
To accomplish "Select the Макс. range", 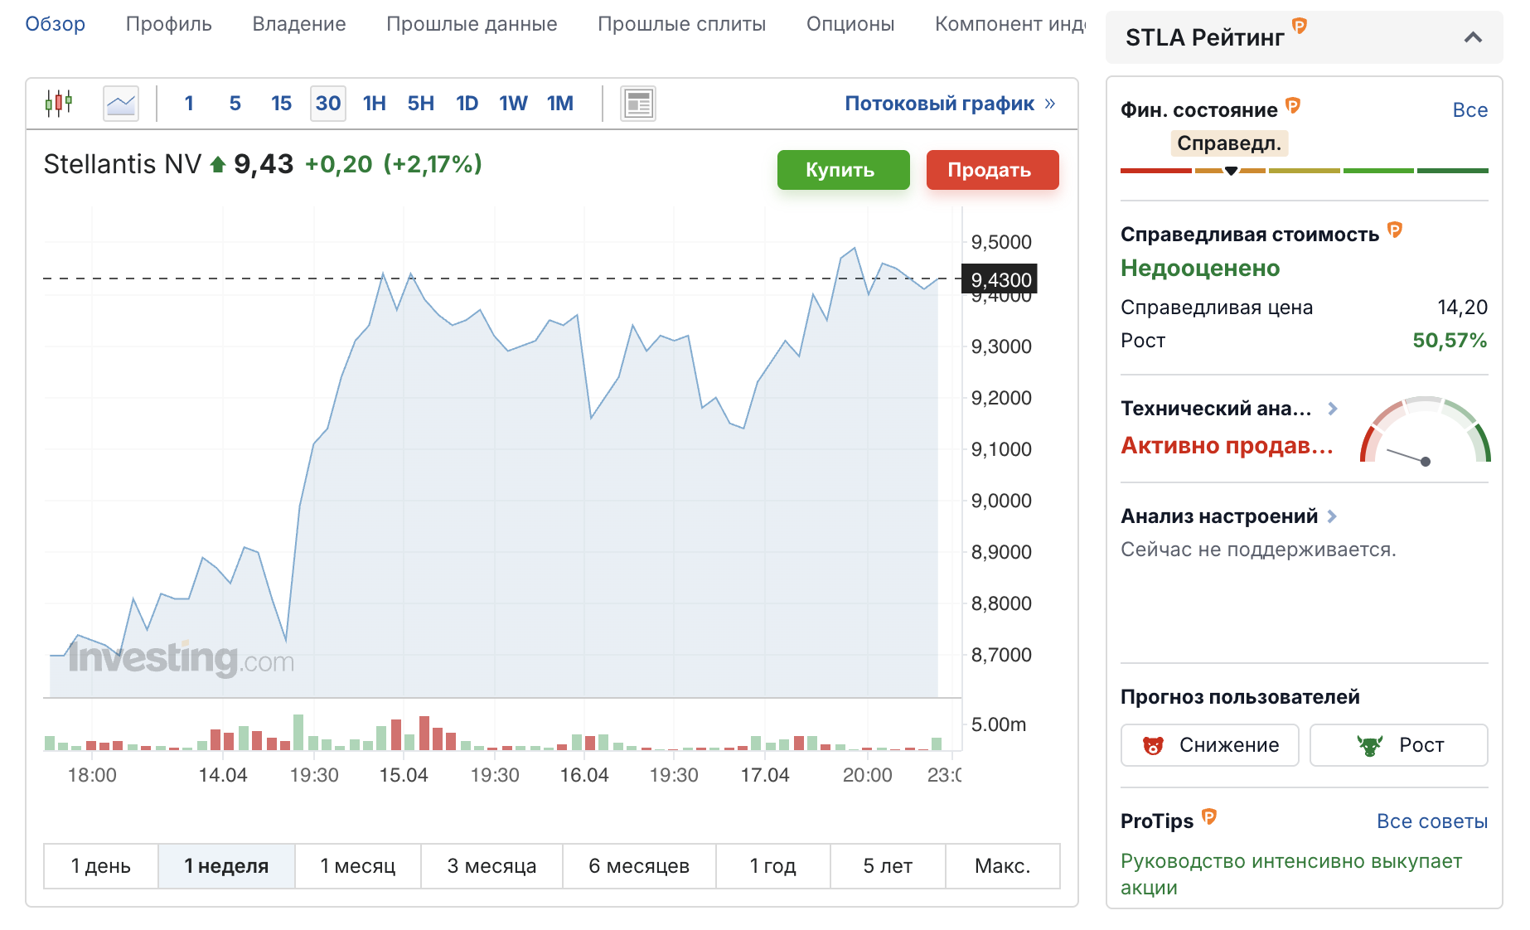I will [1002, 866].
